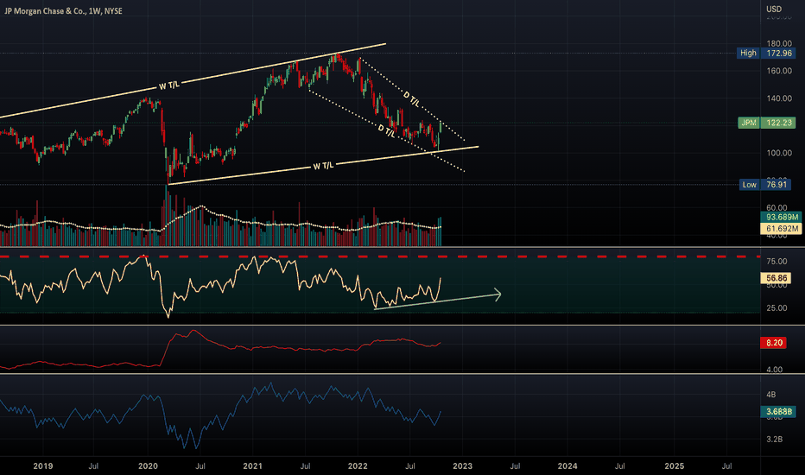The image size is (805, 475).
Task: Select the lower dotted D T/L label
Action: pos(387,130)
